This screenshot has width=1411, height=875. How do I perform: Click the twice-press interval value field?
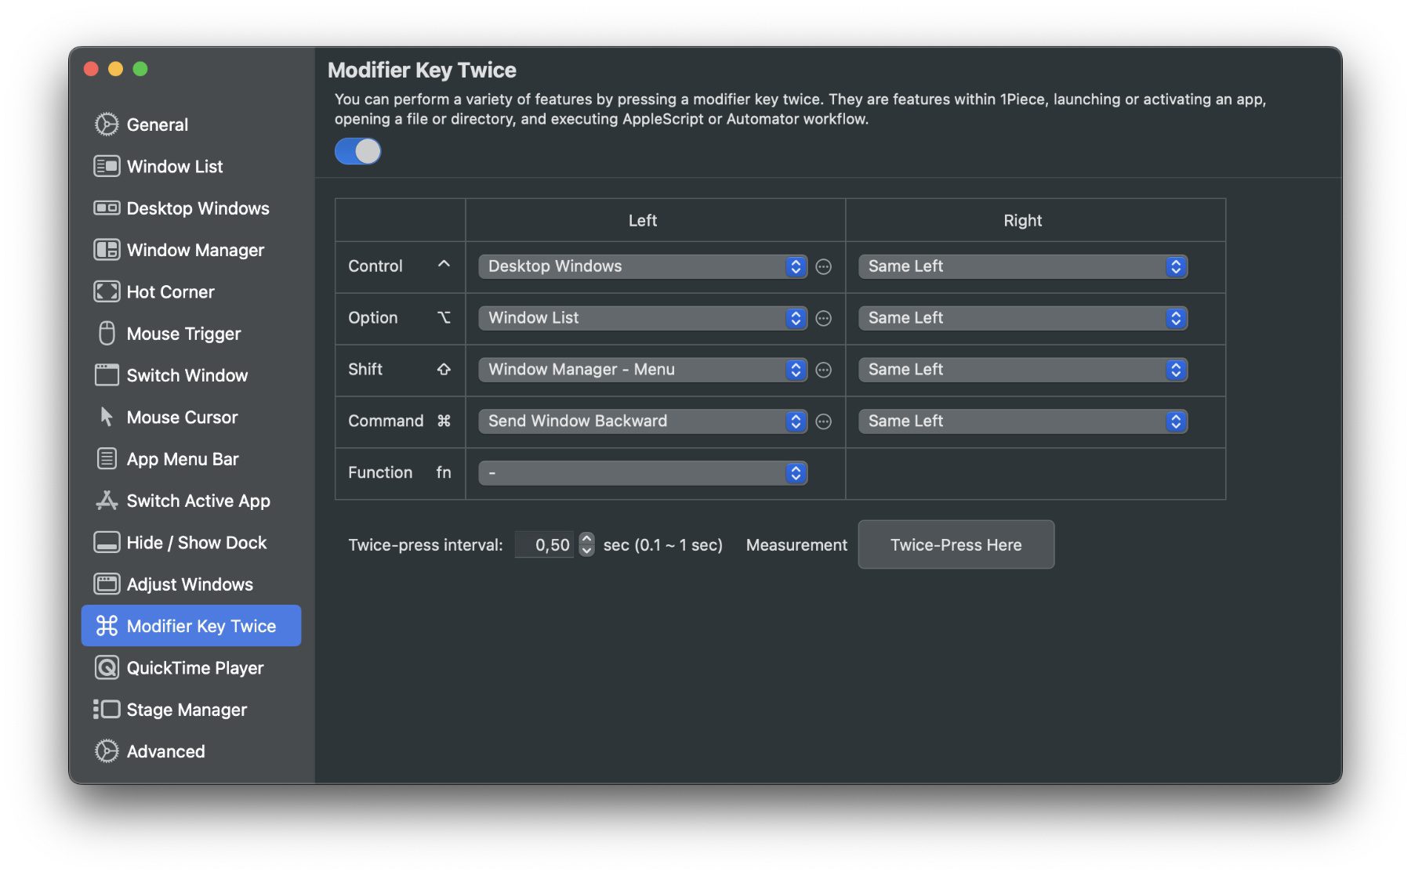click(545, 544)
